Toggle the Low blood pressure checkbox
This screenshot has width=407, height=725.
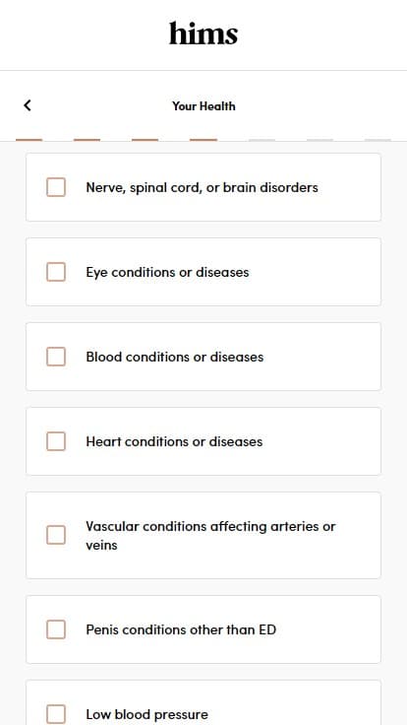(56, 714)
